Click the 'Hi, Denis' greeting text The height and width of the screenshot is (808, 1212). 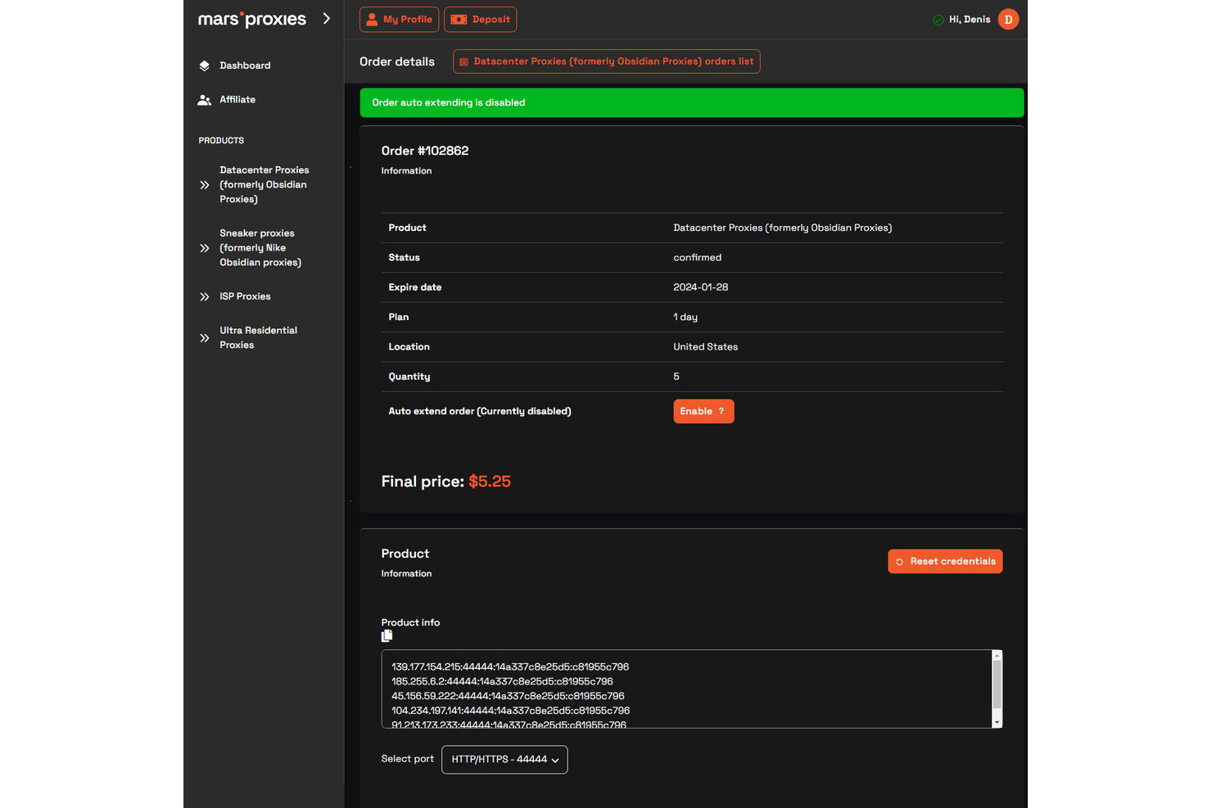(x=970, y=20)
